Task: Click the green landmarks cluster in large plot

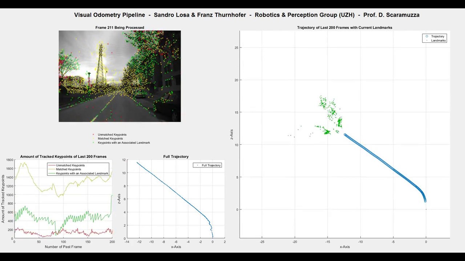Action: [x=329, y=116]
